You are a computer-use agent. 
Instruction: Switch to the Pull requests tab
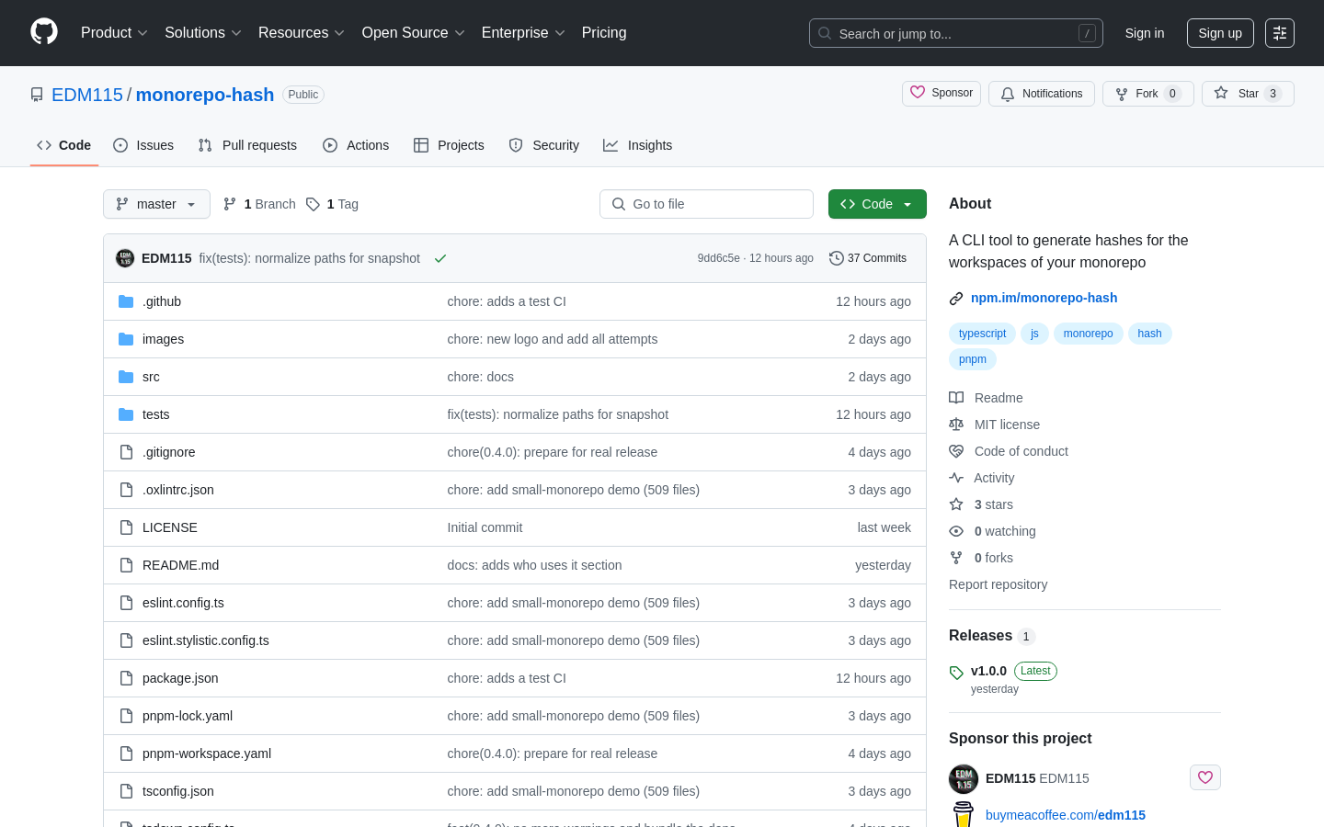(x=247, y=145)
